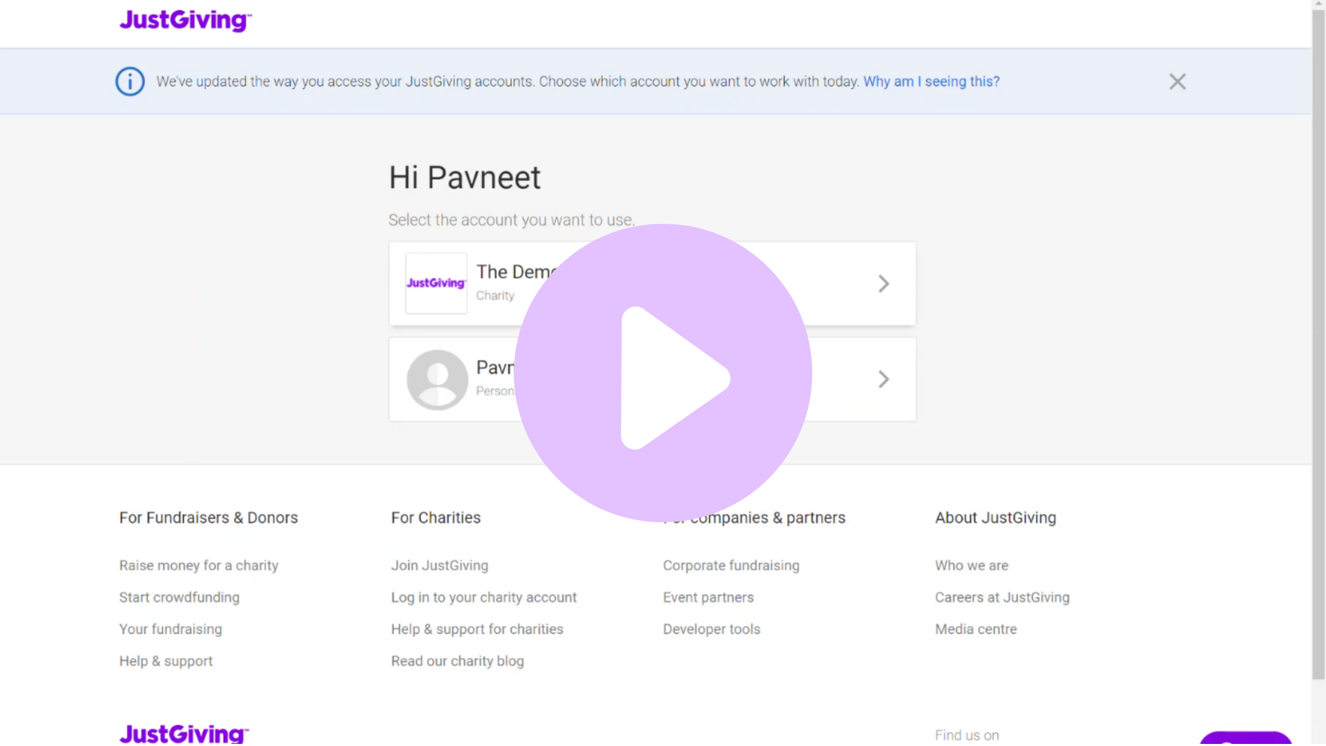Expand the Demo Charity account chevron

pyautogui.click(x=883, y=283)
